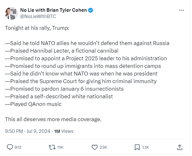192x156 pixels.
Task: Click the "Played QAnon music" line
Action: 33,104
